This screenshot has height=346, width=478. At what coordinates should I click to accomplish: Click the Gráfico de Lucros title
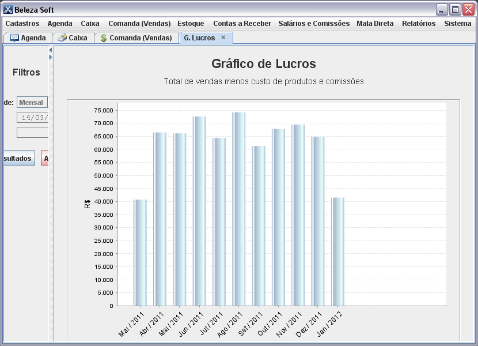pyautogui.click(x=264, y=64)
